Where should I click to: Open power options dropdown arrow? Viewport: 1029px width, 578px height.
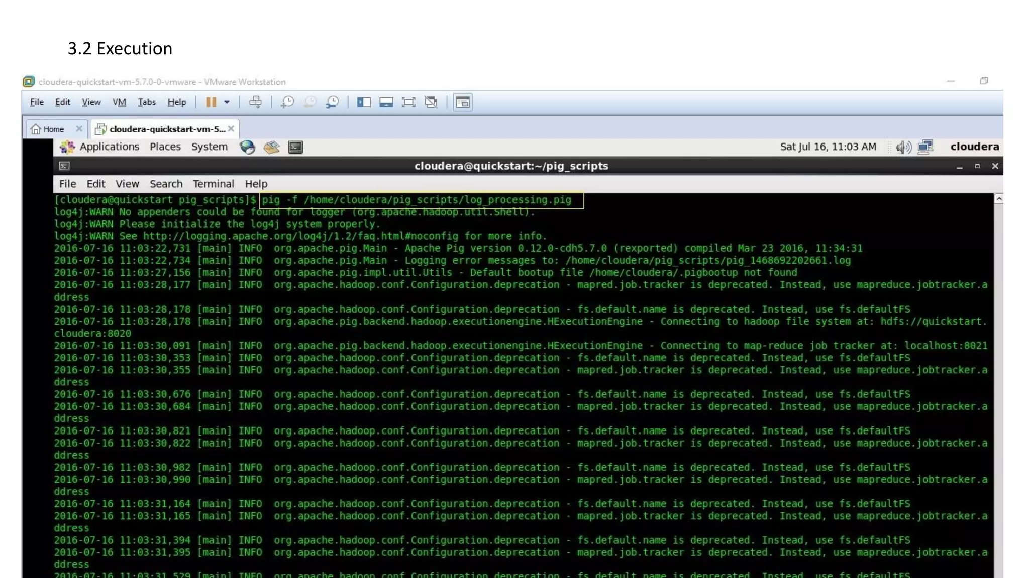point(227,102)
